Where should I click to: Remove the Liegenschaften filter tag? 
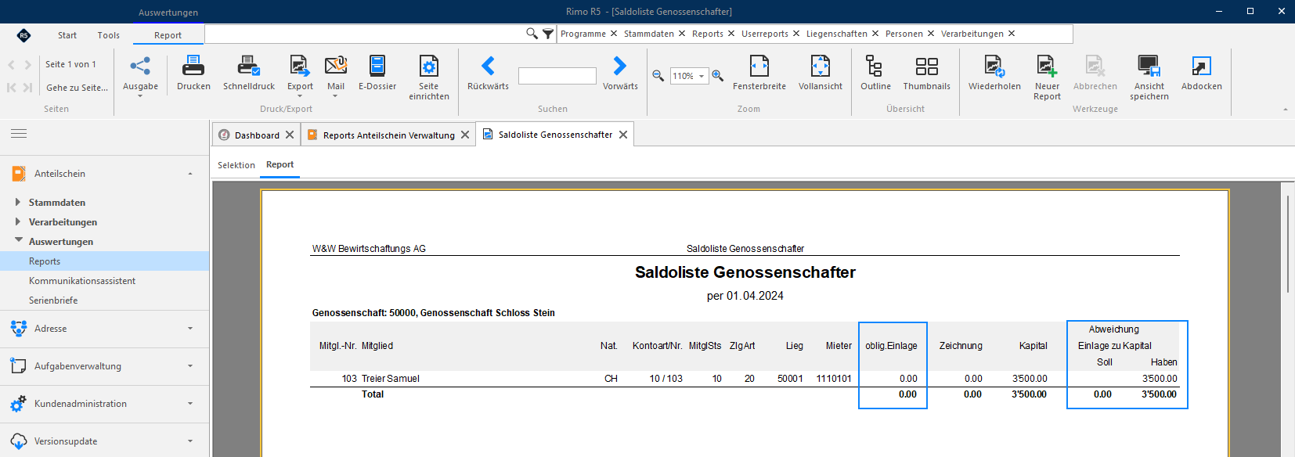coord(875,34)
